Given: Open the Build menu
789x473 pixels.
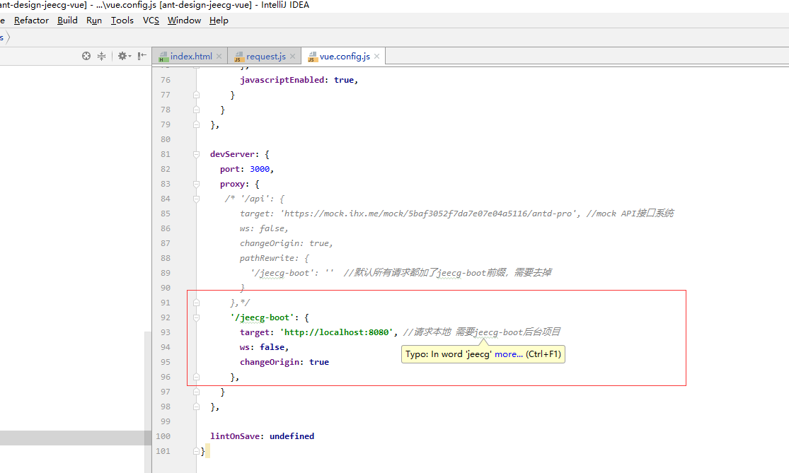Looking at the screenshot, I should pyautogui.click(x=67, y=20).
